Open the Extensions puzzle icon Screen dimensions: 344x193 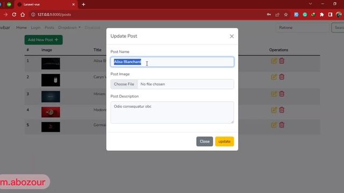tap(322, 14)
